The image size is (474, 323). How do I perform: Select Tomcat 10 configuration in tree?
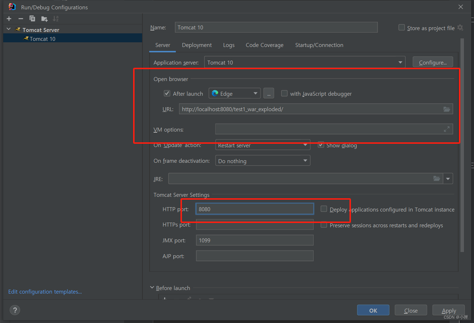73,39
